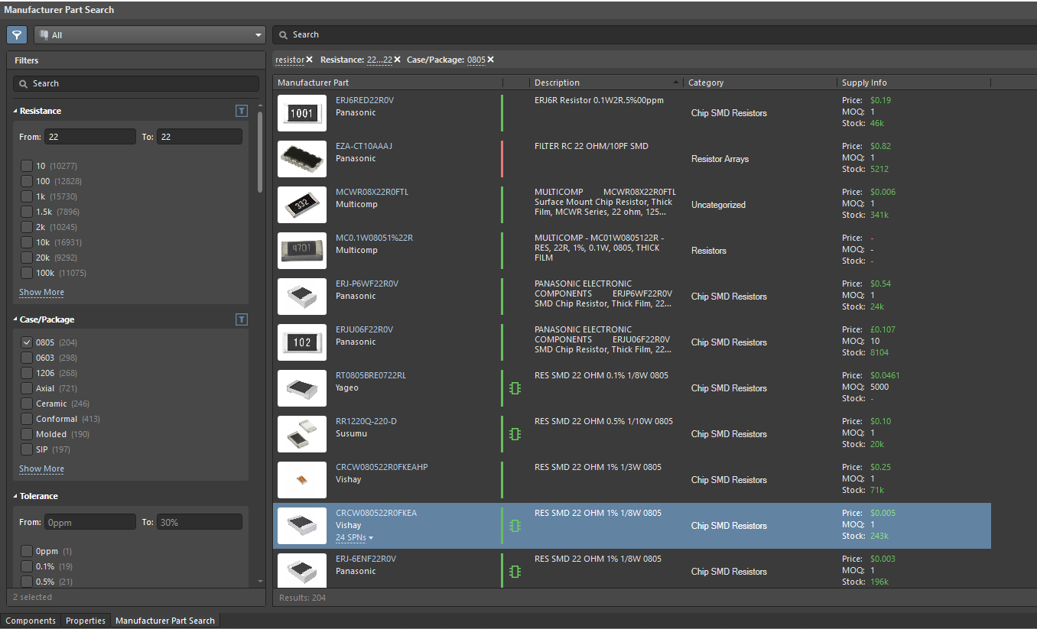Show More Case/Package options
This screenshot has width=1037, height=629.
click(x=41, y=469)
